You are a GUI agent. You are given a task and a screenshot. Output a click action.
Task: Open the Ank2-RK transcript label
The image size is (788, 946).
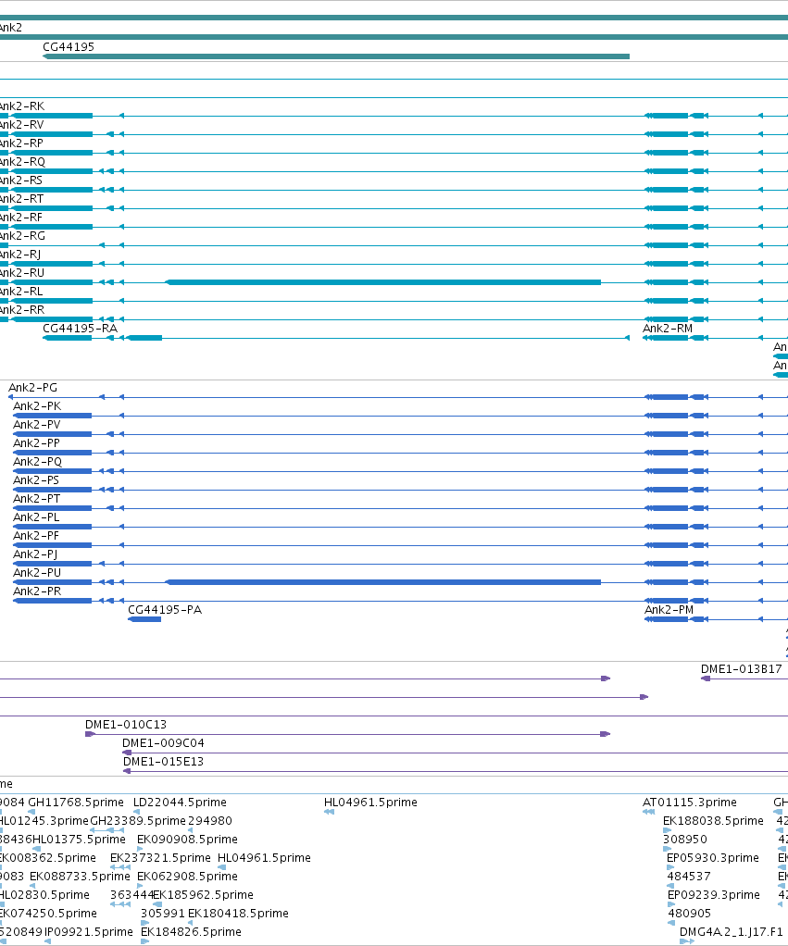[21, 106]
